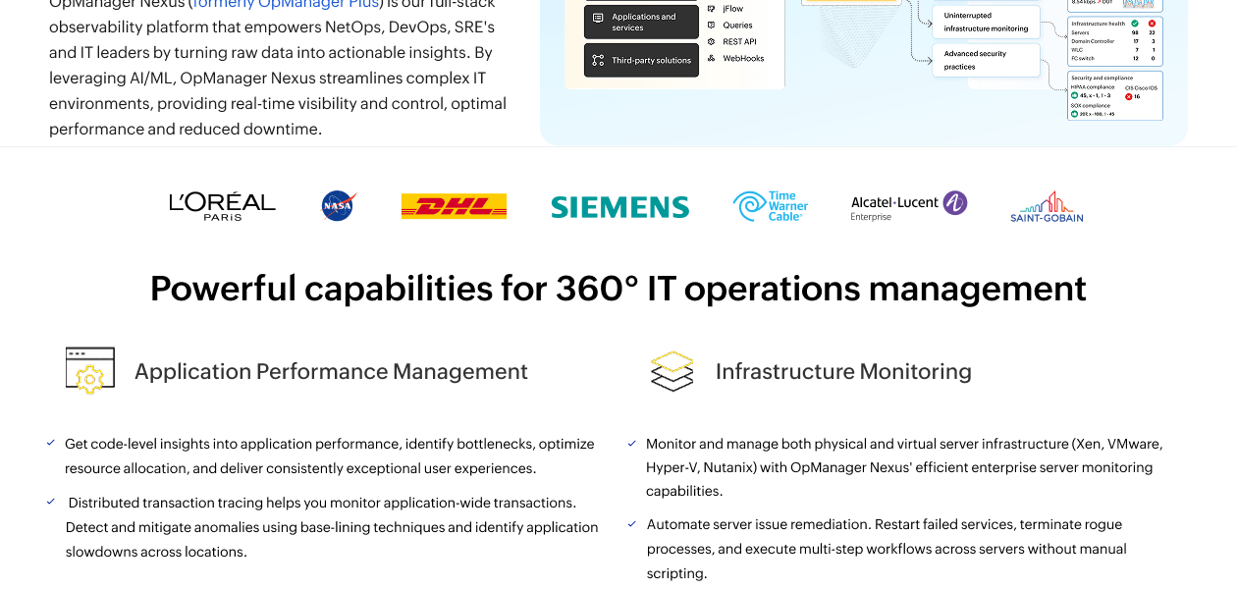
Task: Open the 'formerly OpManager Plus' link
Action: [x=286, y=4]
